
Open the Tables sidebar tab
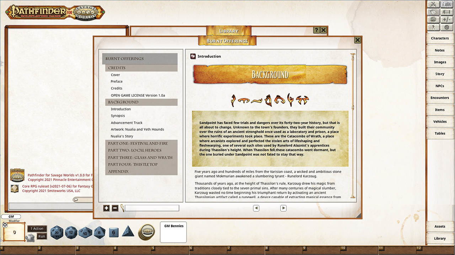[x=440, y=134]
